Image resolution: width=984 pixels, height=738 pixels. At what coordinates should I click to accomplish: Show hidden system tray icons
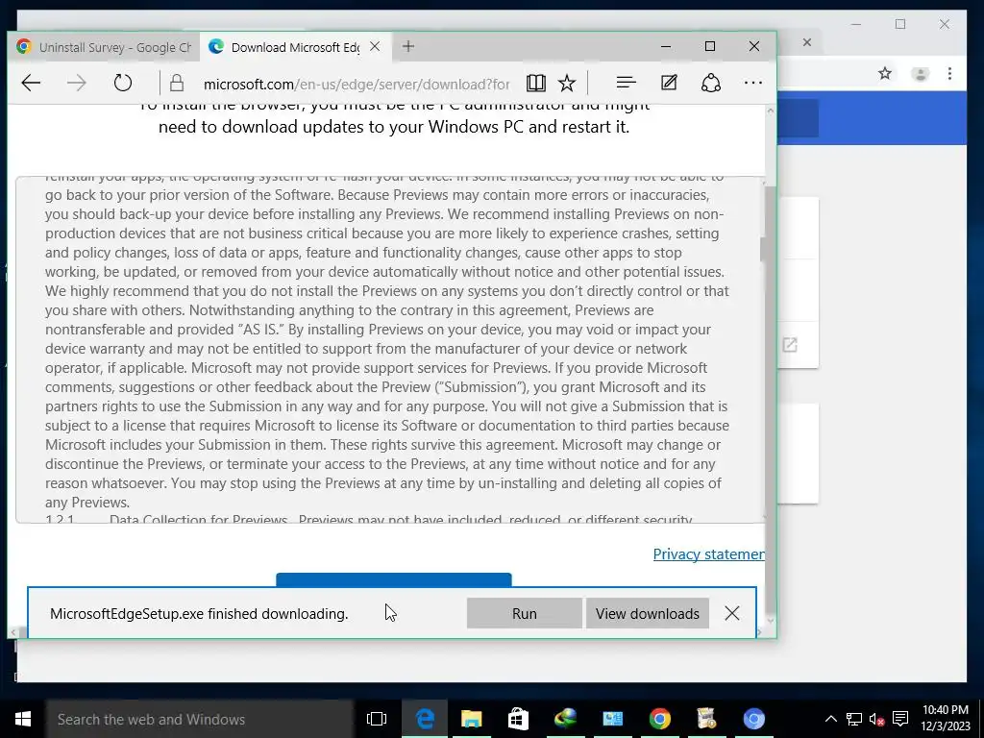click(830, 719)
